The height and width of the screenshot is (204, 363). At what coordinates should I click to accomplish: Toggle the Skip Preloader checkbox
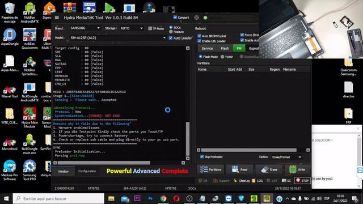202,156
